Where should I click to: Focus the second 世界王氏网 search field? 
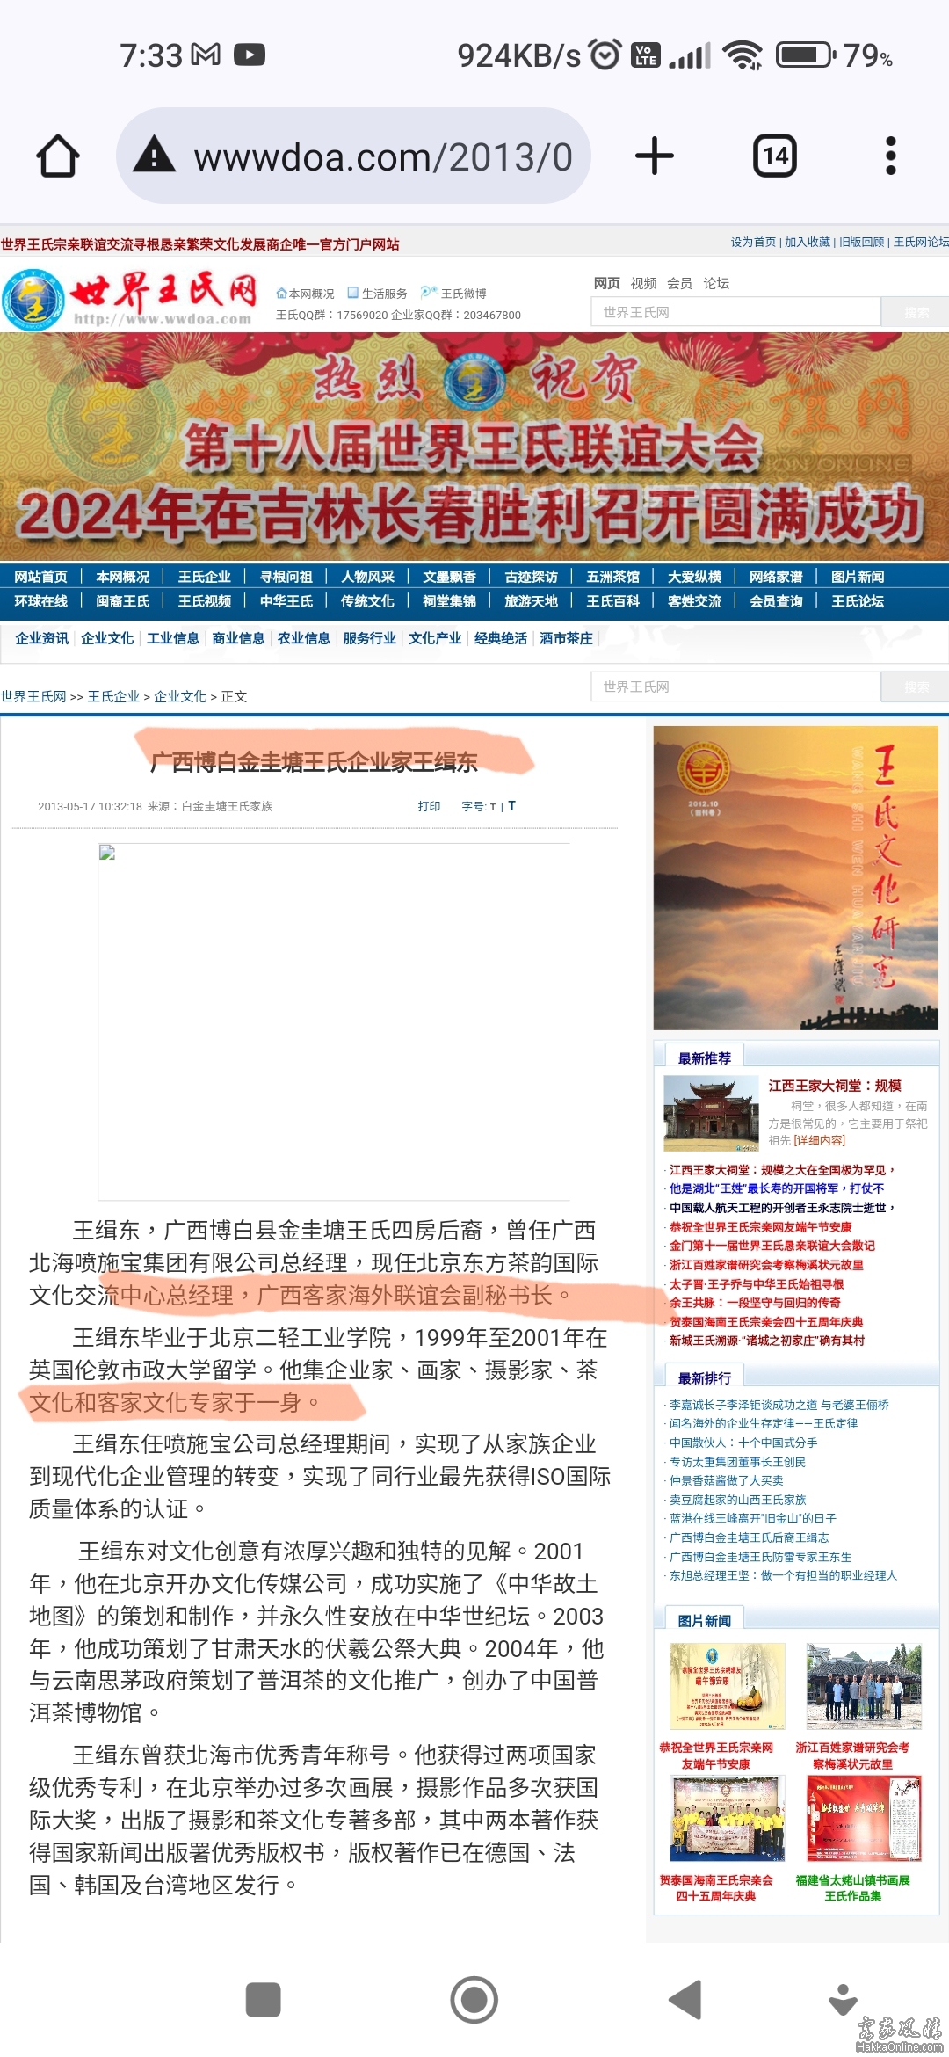pos(736,687)
